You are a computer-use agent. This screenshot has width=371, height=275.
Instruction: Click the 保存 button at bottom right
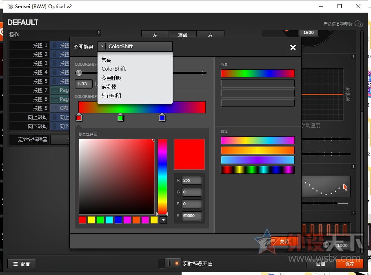350,264
